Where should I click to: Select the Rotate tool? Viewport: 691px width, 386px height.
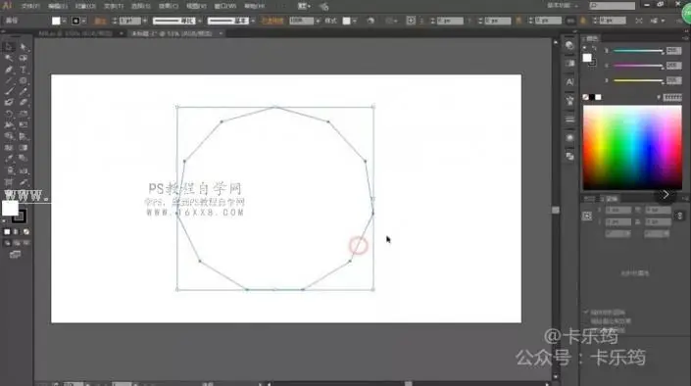[x=9, y=114]
